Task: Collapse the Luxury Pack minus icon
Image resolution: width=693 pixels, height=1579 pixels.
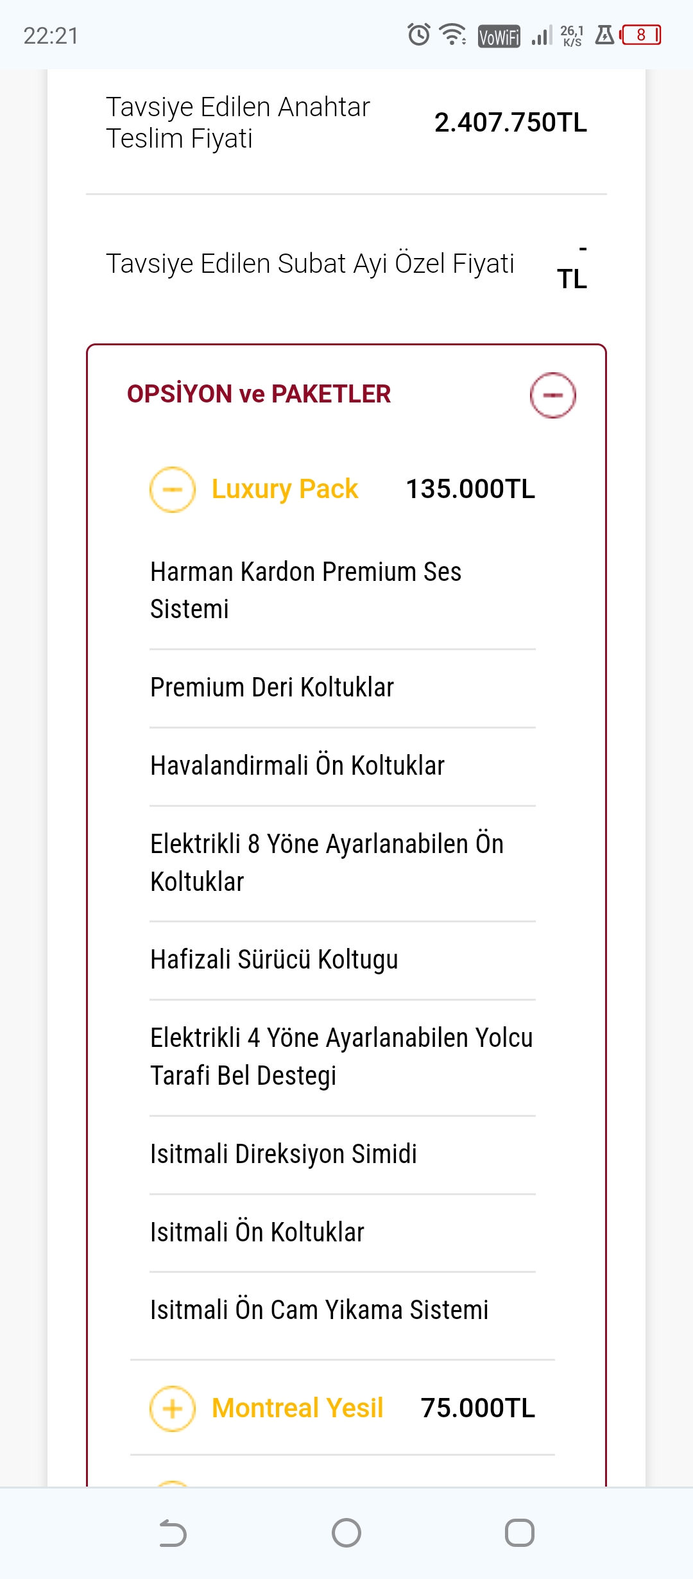Action: click(172, 490)
